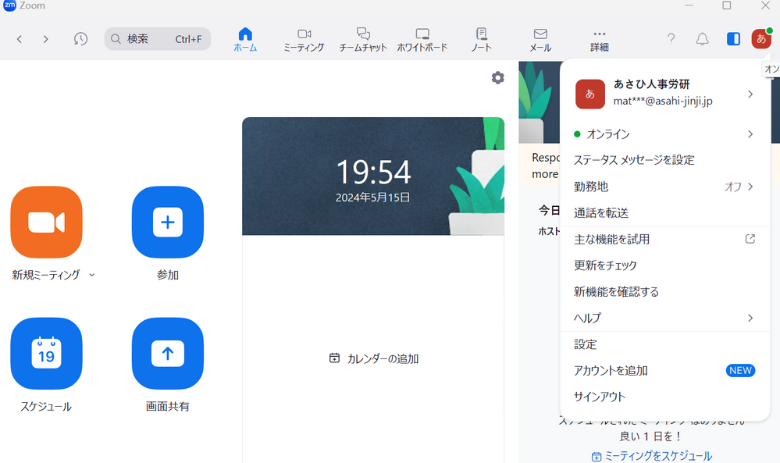The image size is (780, 463).
Task: Click the 検索 search field
Action: pyautogui.click(x=158, y=39)
